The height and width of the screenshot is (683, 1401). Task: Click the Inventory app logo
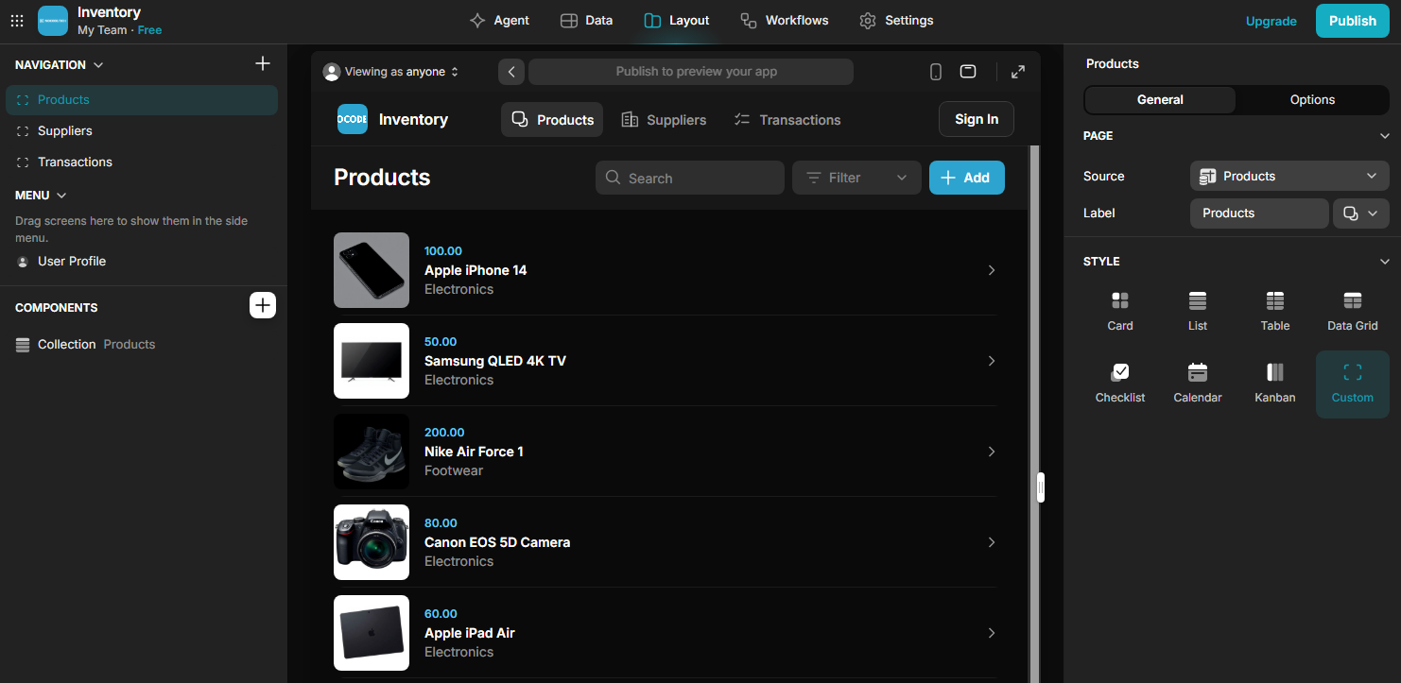click(x=53, y=21)
